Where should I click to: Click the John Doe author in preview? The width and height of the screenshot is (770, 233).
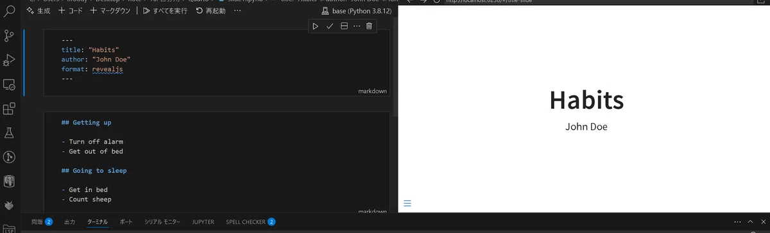pos(586,127)
